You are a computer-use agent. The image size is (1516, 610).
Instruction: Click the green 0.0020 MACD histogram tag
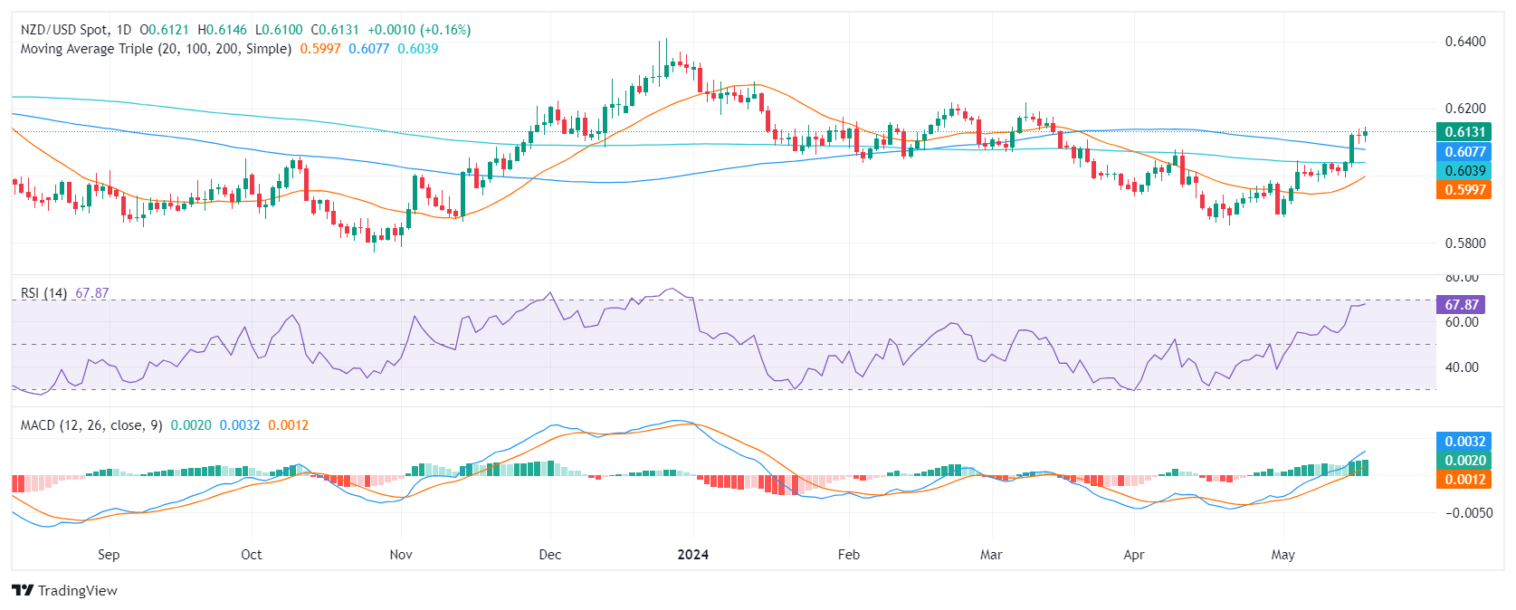click(x=1464, y=461)
